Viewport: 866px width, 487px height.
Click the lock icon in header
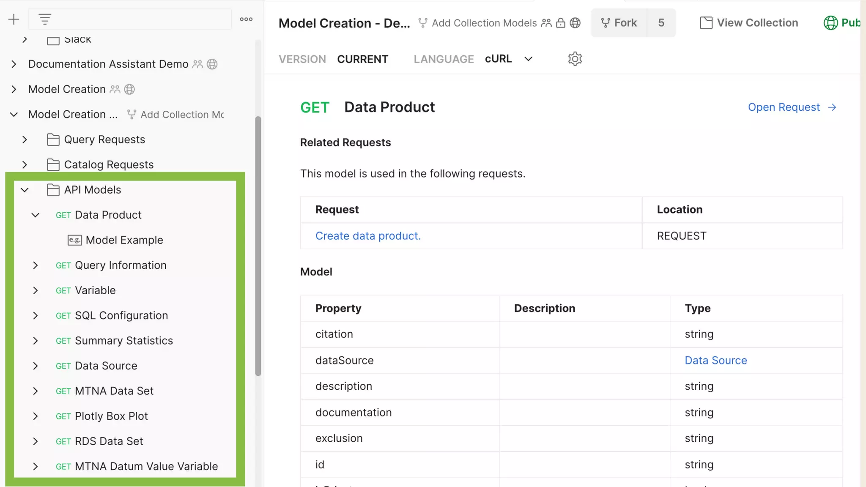coord(560,23)
